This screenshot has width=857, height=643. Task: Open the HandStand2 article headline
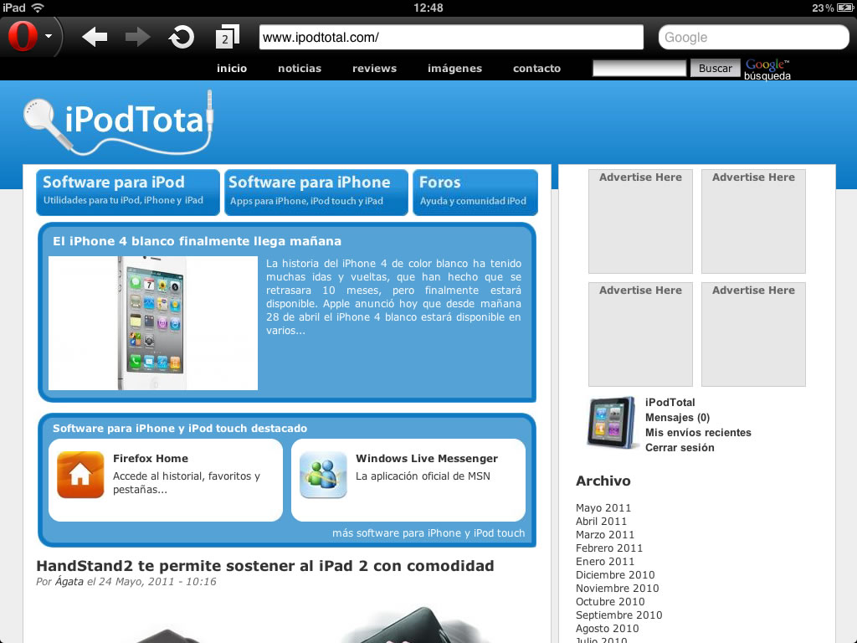tap(265, 565)
